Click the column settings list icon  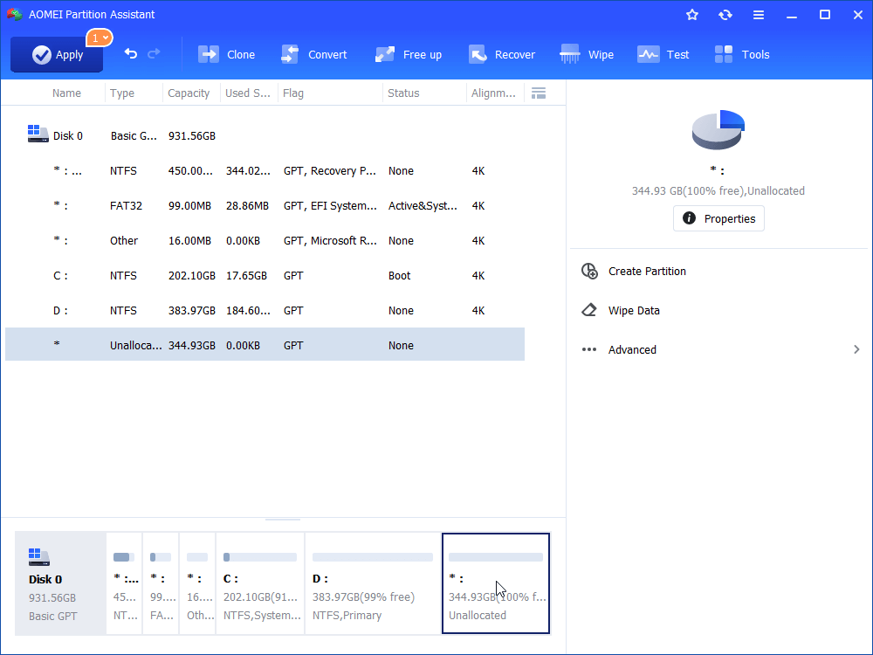click(x=539, y=93)
